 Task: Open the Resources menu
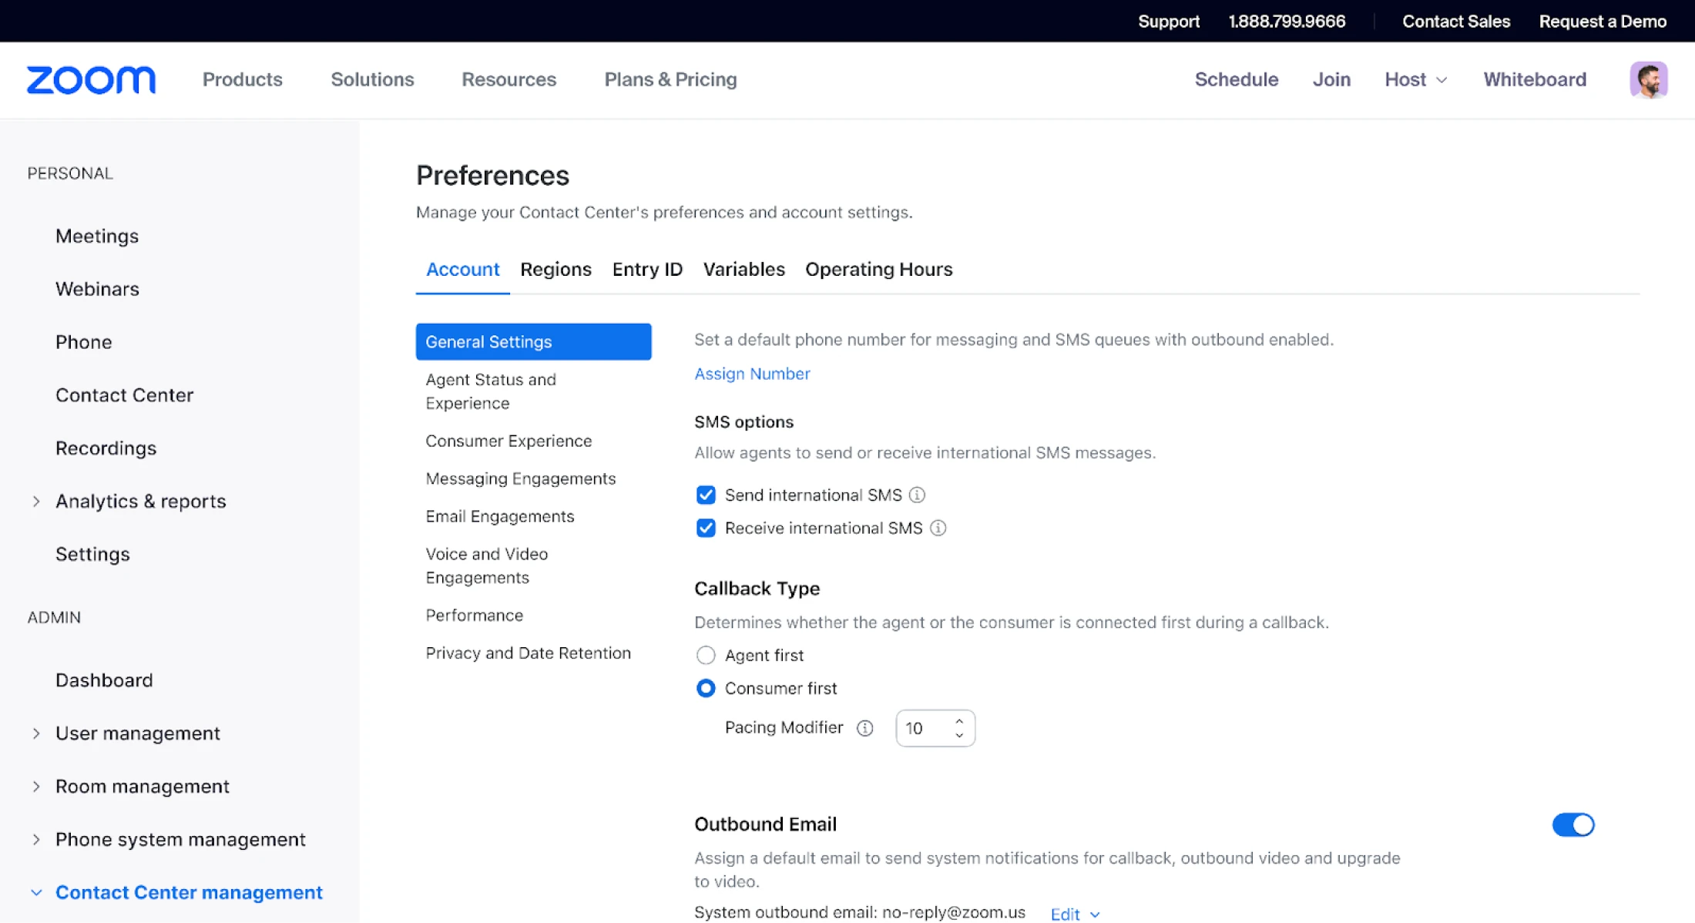[509, 79]
